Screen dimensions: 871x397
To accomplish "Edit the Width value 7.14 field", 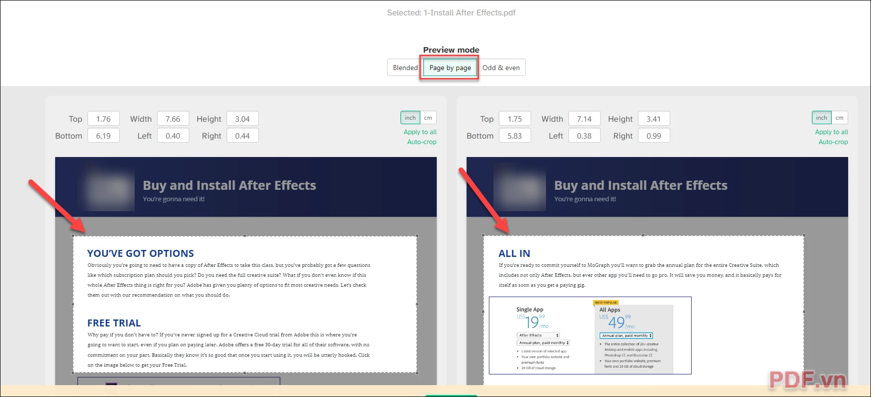I will tap(584, 119).
